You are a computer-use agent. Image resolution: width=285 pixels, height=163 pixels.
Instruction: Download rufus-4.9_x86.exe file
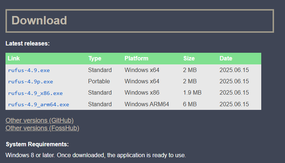(x=35, y=93)
